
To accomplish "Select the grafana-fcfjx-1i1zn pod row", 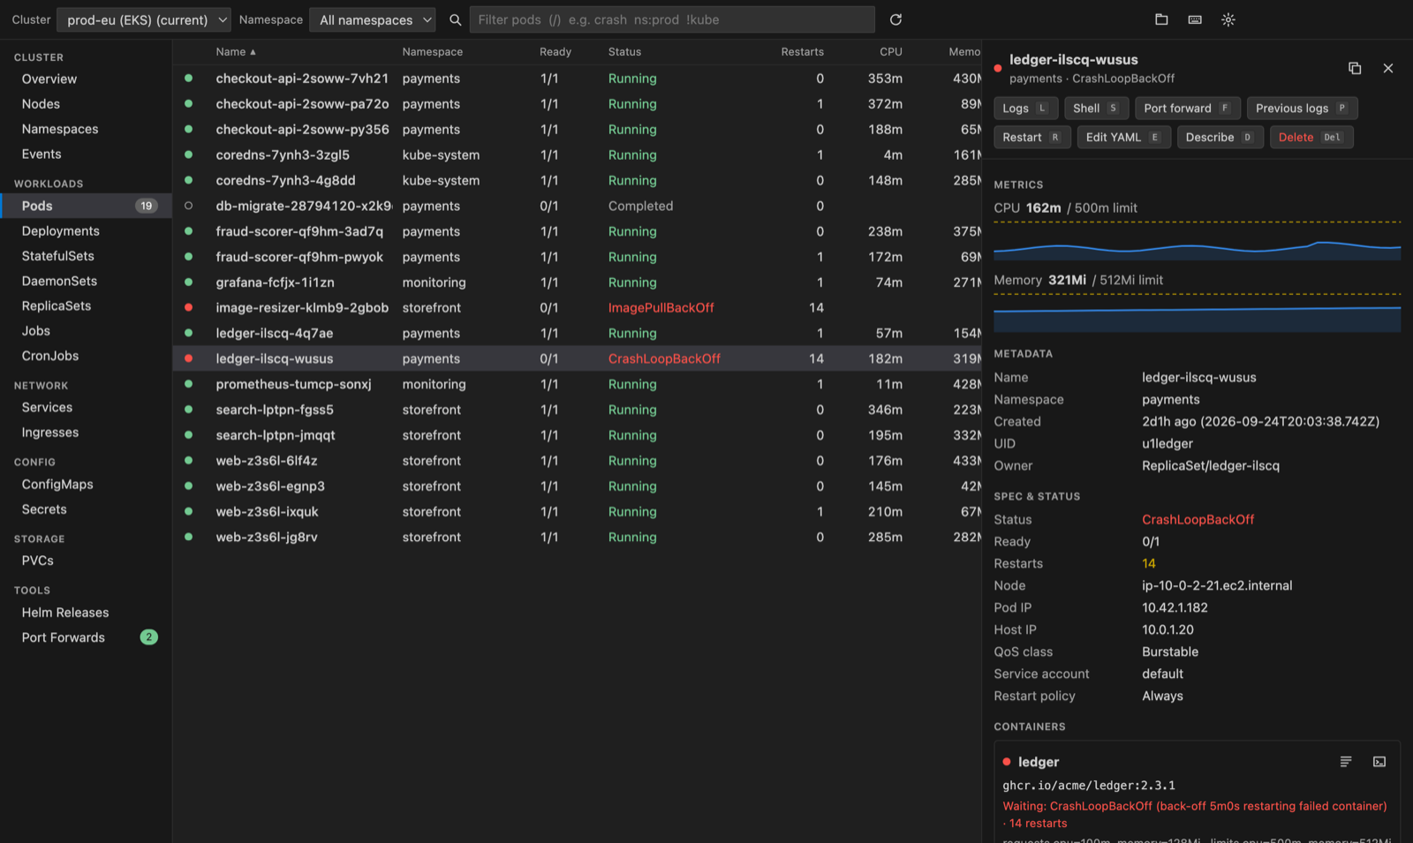I will pyautogui.click(x=577, y=282).
